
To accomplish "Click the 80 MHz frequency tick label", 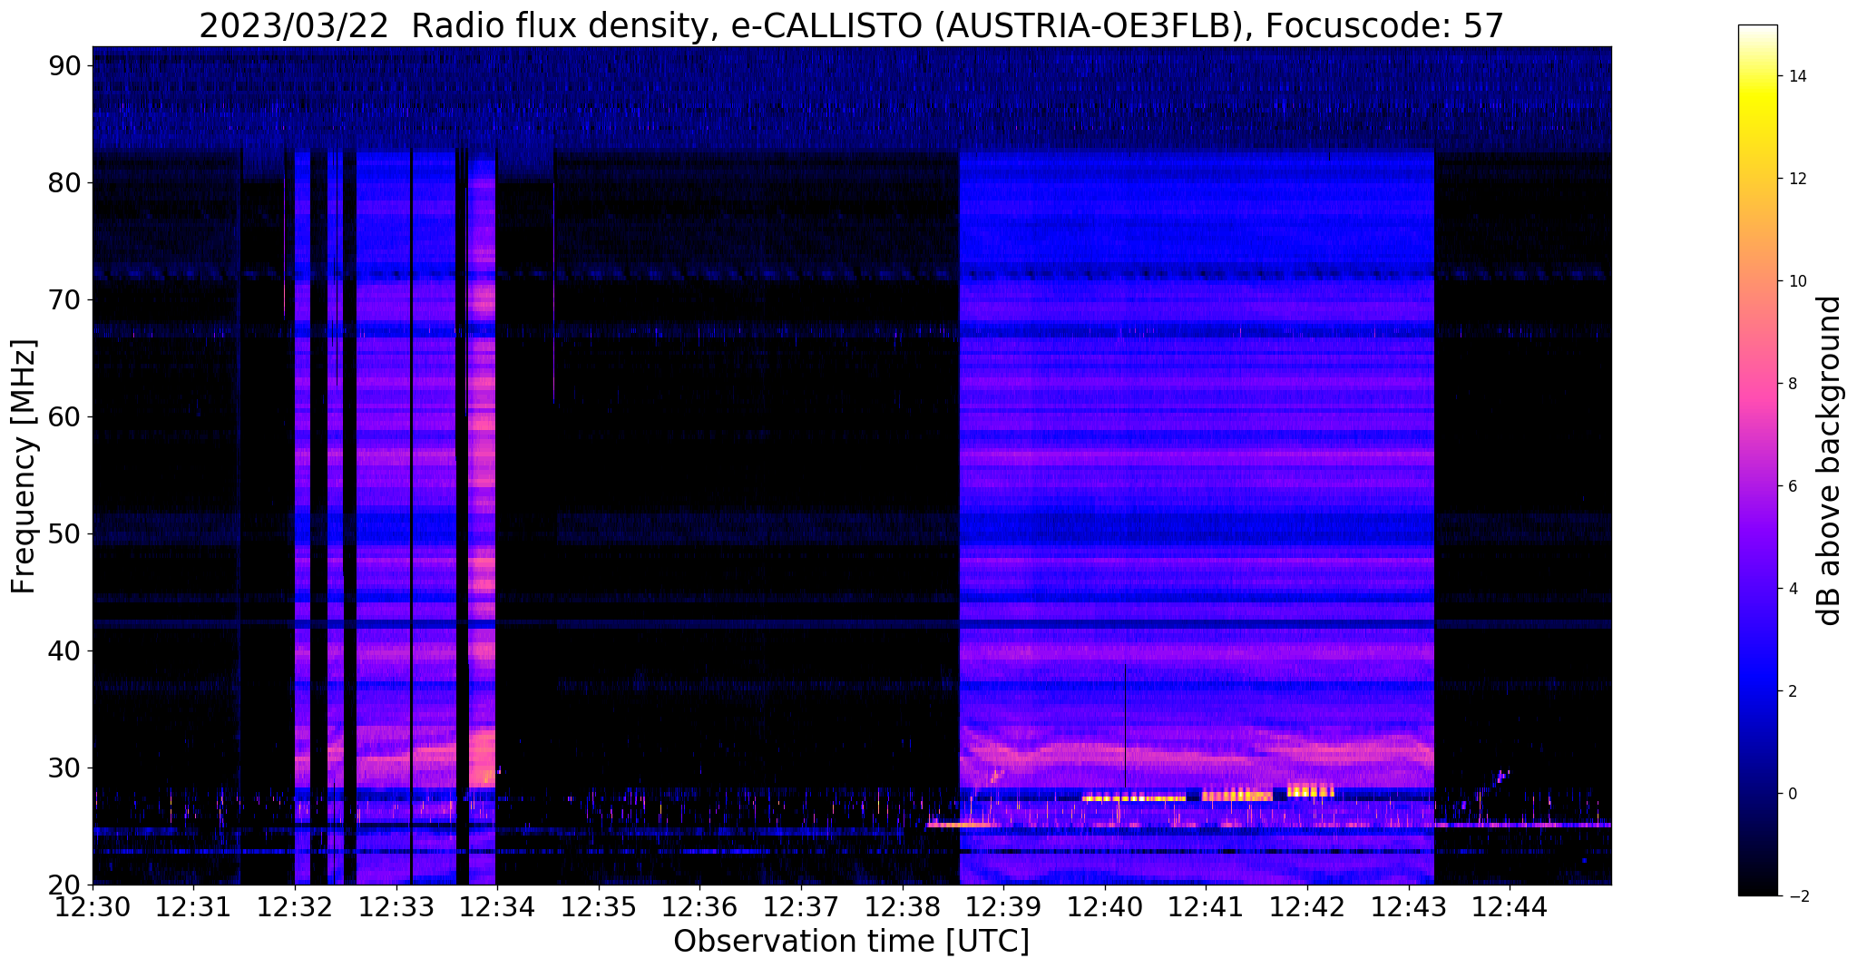I will click(66, 182).
